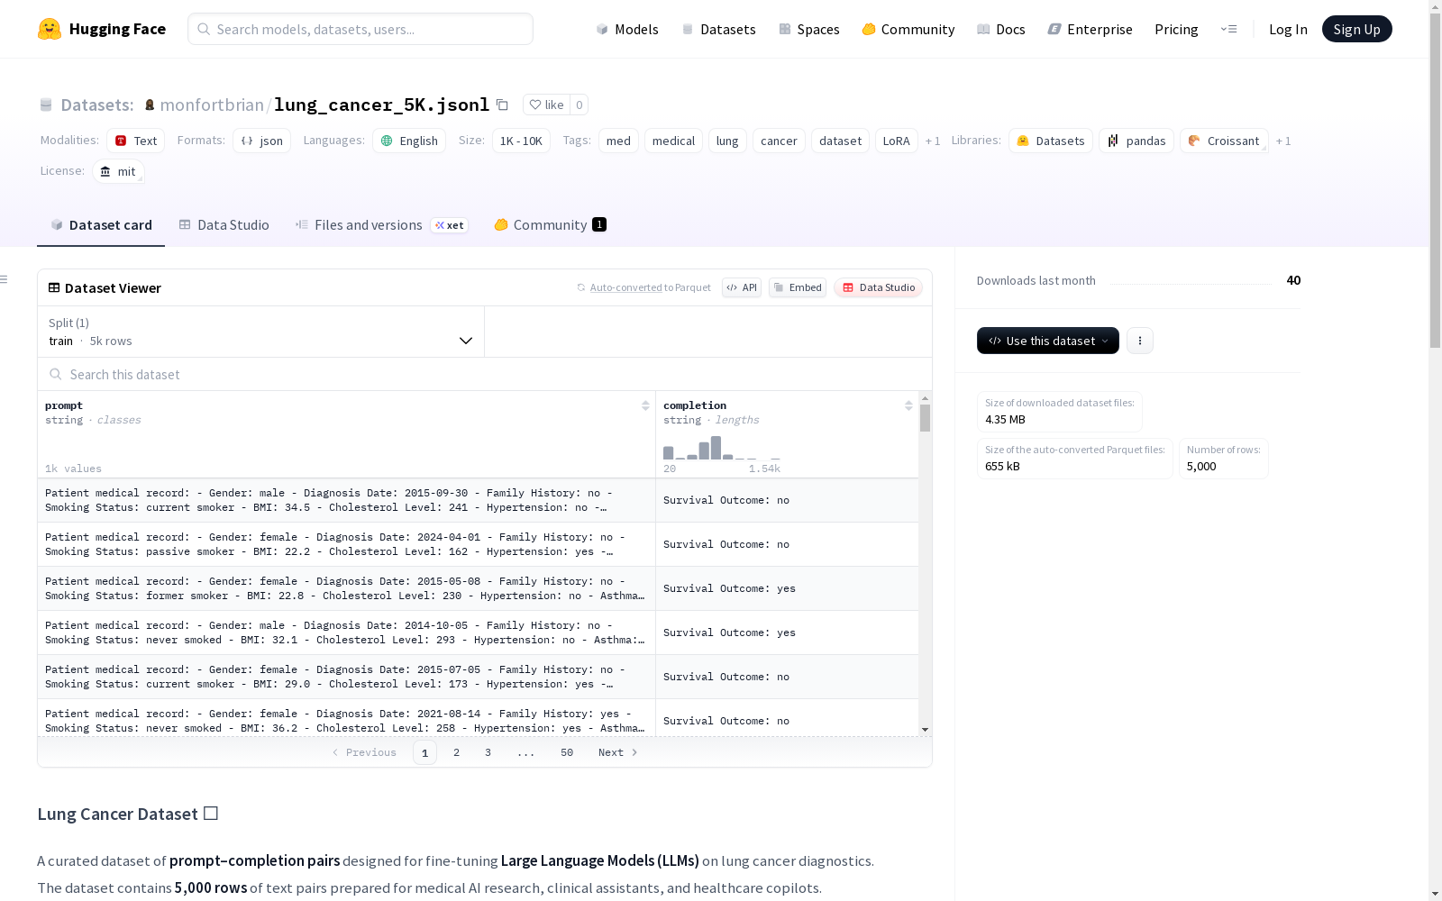Expand the +1 more tags

tap(933, 141)
